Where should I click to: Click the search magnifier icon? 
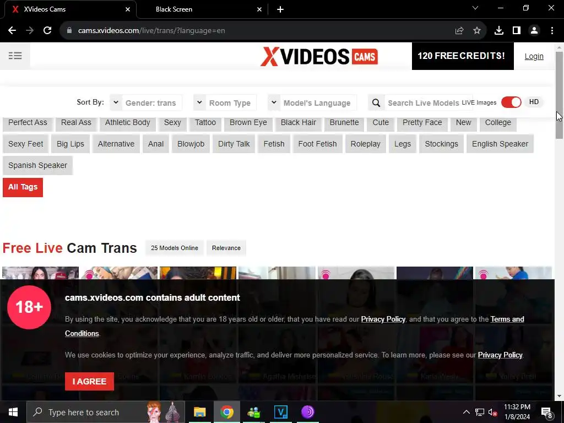coord(376,103)
